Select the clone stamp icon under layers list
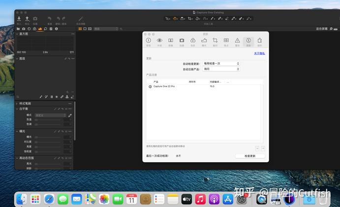The width and height of the screenshot is (340, 207). [67, 97]
